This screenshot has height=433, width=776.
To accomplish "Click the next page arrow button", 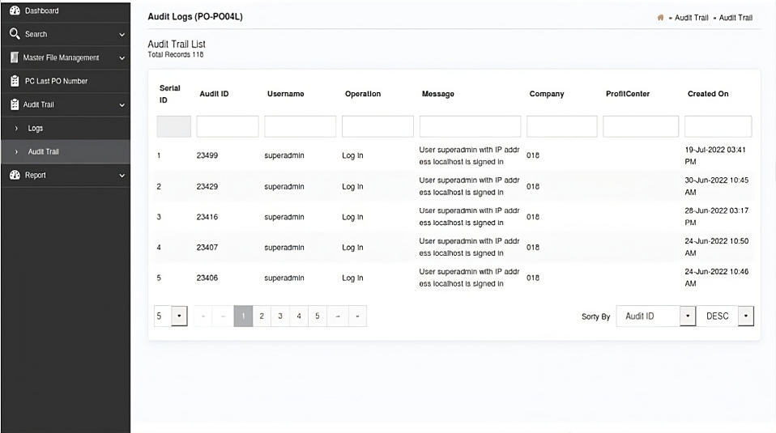I will [338, 316].
